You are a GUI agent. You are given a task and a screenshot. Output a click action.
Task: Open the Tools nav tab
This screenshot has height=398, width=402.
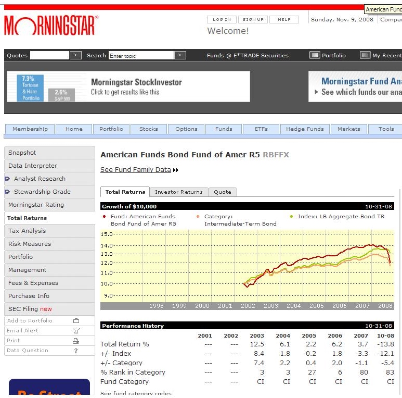[386, 129]
